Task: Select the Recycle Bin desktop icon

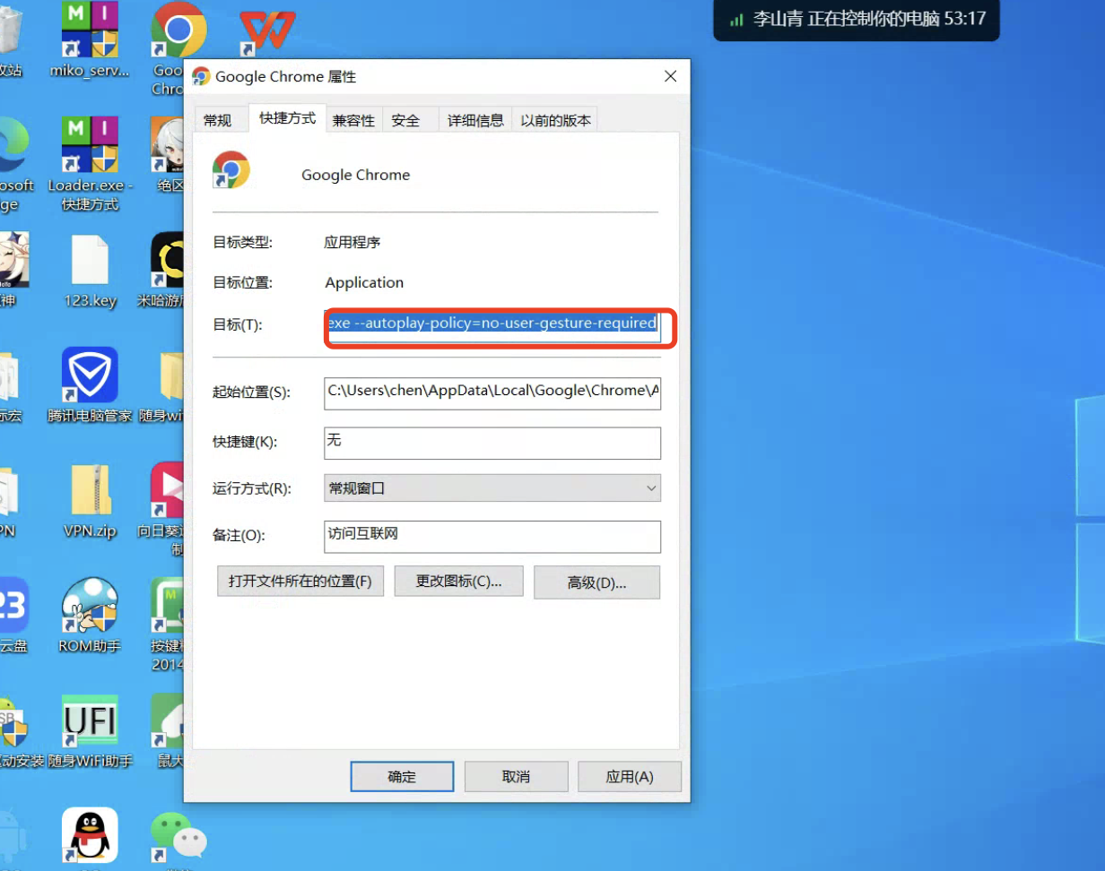Action: pyautogui.click(x=11, y=29)
